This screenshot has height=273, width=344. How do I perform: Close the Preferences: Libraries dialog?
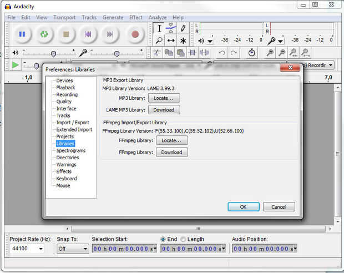pos(290,67)
